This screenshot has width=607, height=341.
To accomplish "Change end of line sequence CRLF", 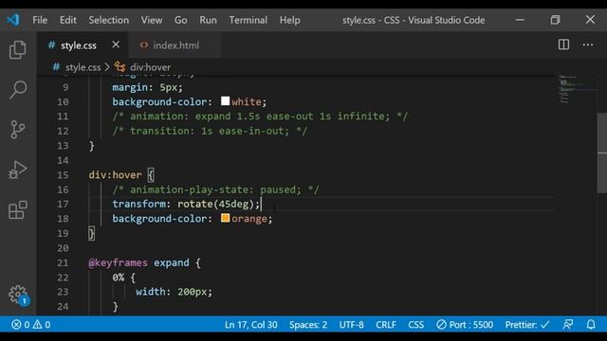I will pos(386,324).
